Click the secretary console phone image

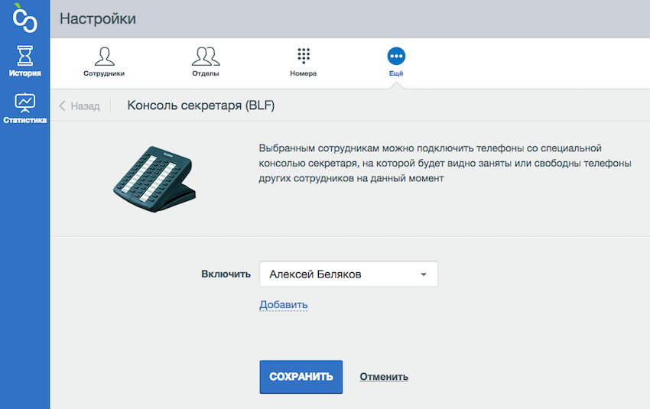tap(155, 179)
